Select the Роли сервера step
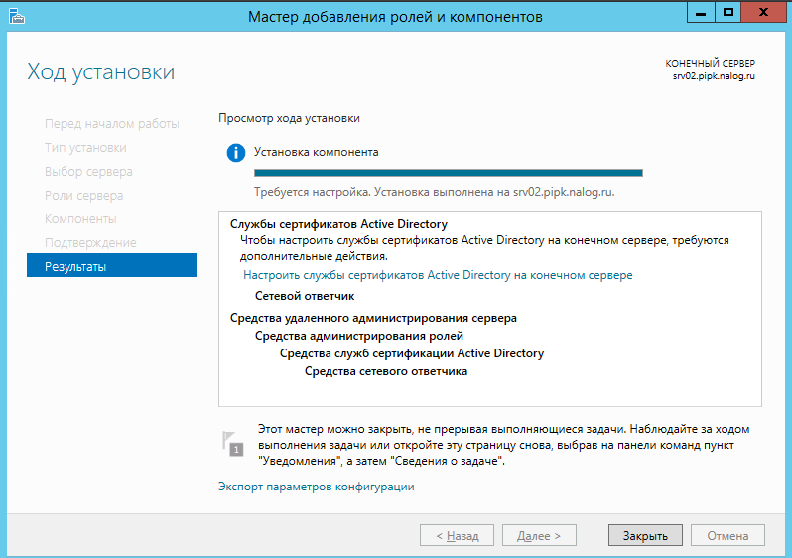This screenshot has width=792, height=558. 83,195
